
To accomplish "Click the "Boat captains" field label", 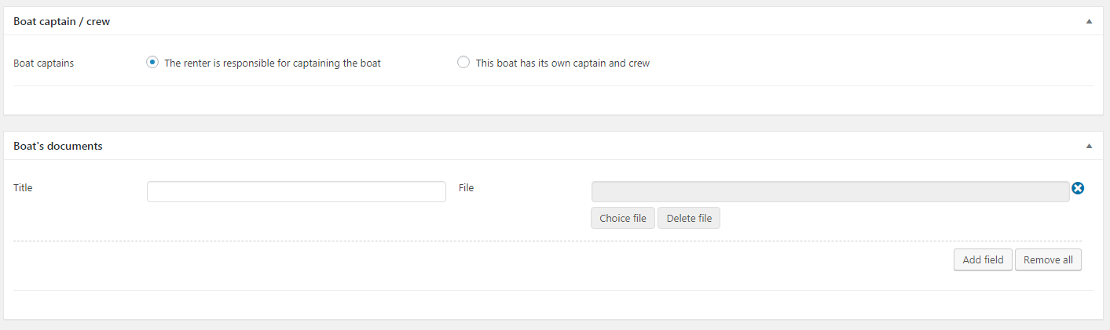I will (x=44, y=63).
